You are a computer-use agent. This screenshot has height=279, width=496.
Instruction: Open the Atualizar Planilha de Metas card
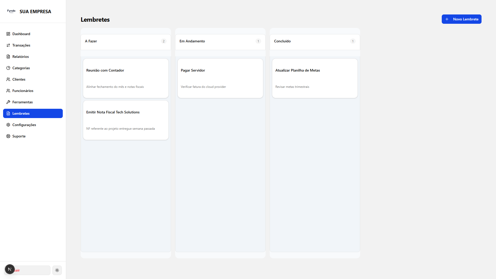point(315,78)
